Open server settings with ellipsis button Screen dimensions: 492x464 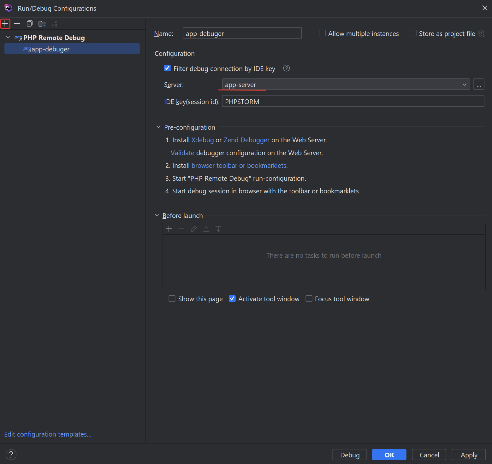pos(479,85)
